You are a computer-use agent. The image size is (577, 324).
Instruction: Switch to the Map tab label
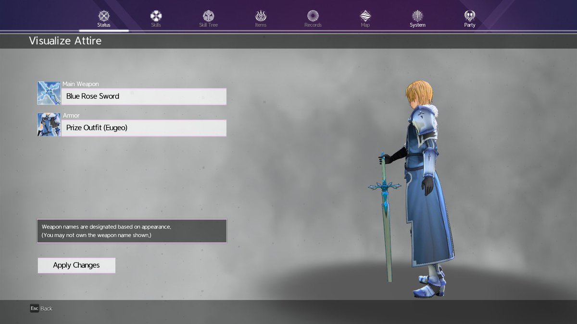coord(365,25)
